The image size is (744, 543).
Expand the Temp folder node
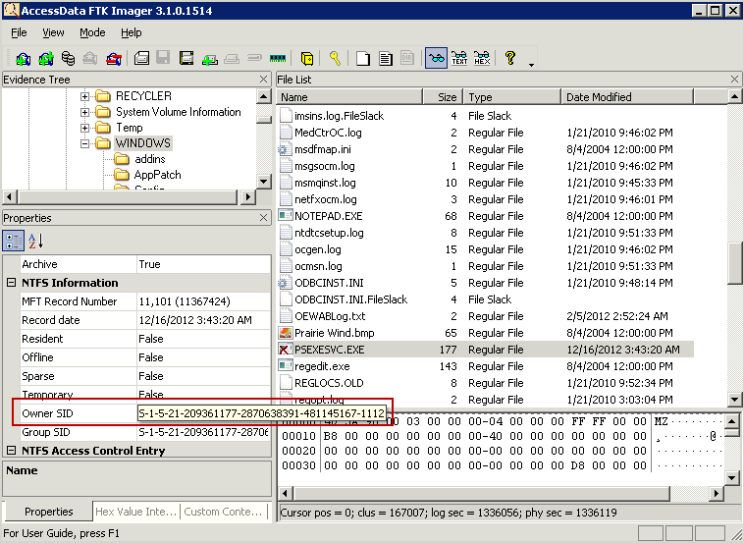pyautogui.click(x=85, y=128)
